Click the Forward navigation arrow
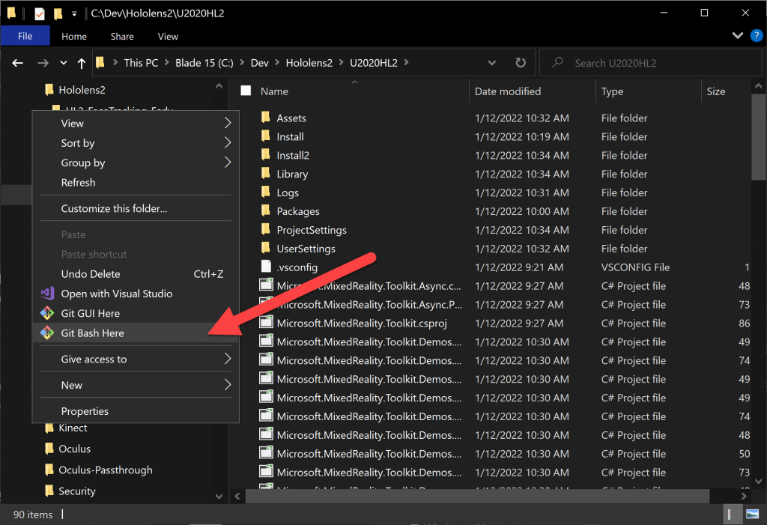The width and height of the screenshot is (767, 525). [x=43, y=63]
